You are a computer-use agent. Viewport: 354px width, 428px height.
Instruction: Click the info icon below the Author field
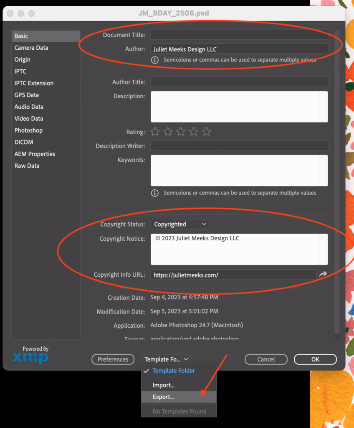tap(155, 60)
